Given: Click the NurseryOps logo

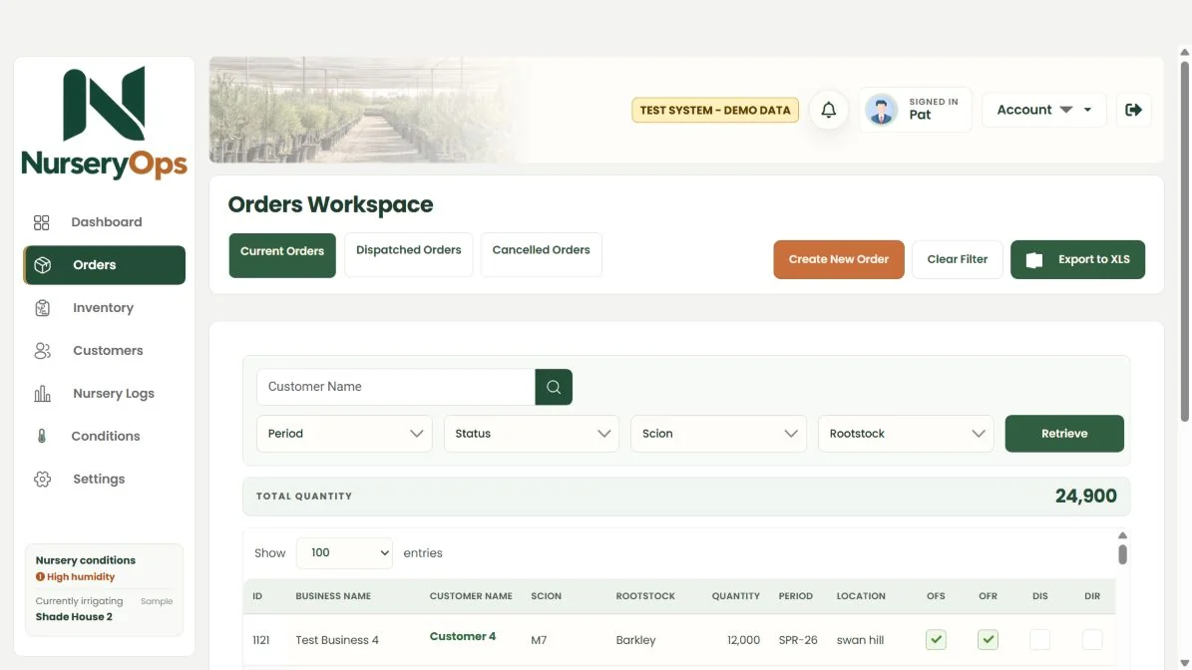Looking at the screenshot, I should coord(104,123).
